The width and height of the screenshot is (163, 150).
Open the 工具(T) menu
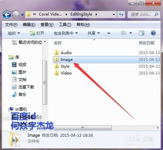tap(65, 25)
